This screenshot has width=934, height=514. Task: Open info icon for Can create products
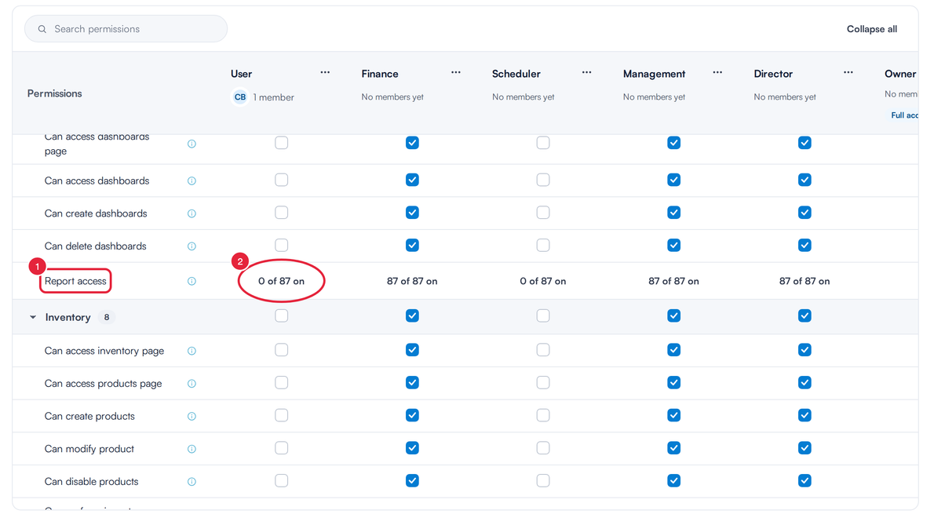tap(192, 417)
